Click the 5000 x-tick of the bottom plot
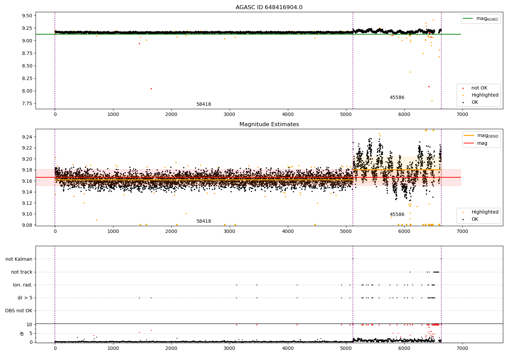 coord(346,348)
